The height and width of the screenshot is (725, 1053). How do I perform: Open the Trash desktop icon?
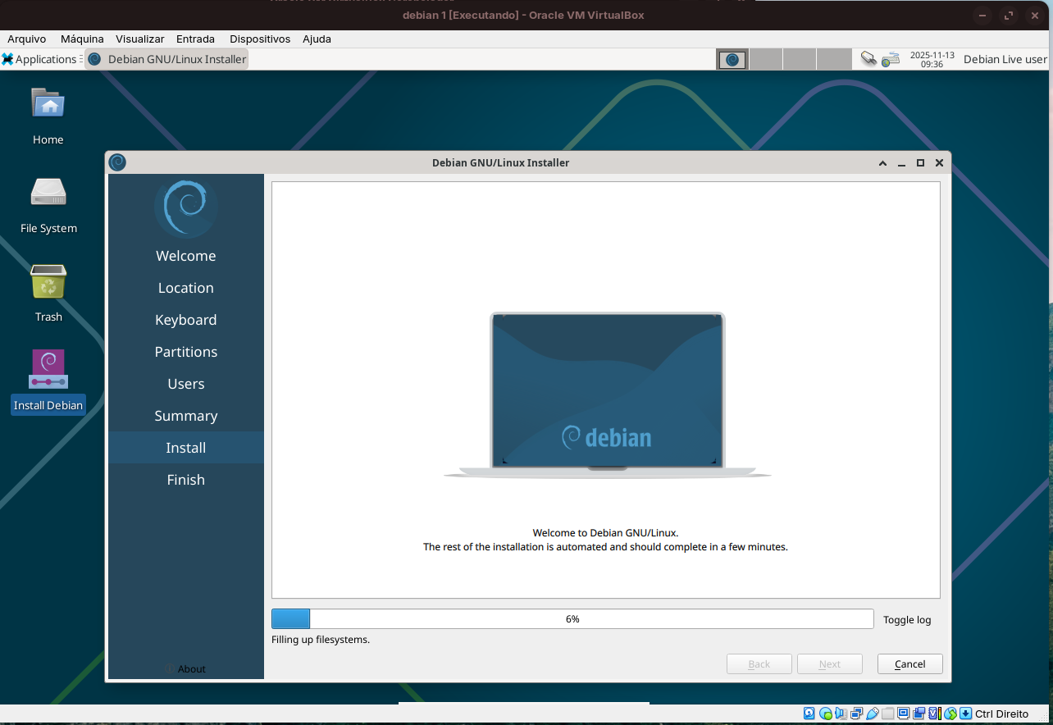[48, 282]
